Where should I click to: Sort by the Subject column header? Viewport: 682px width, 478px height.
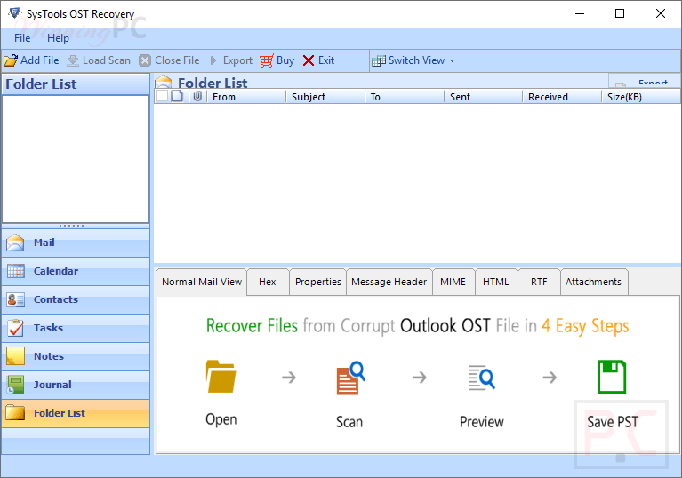[x=325, y=97]
